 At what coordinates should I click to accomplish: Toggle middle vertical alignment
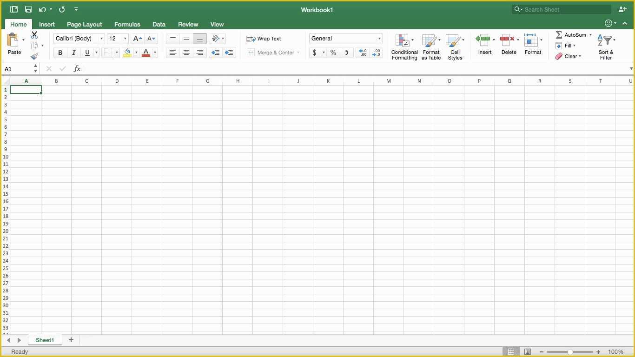186,39
